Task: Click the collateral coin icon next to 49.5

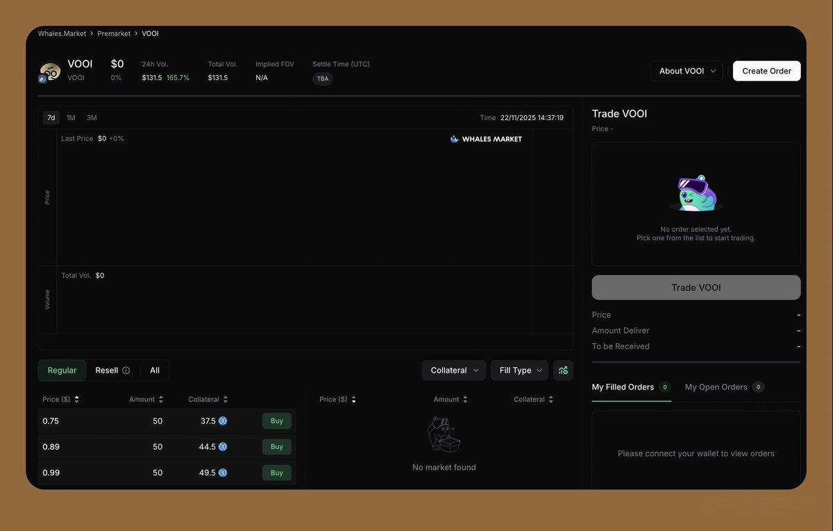Action: coord(223,473)
